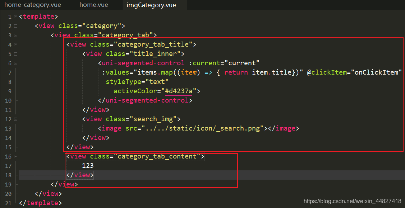Screen dimensions: 405x208
Task: Click the closing view tag on line 15
Action: pyautogui.click(x=80, y=147)
